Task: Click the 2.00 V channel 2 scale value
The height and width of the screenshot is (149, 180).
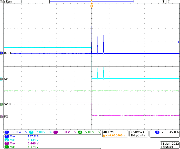Action: click(x=41, y=132)
